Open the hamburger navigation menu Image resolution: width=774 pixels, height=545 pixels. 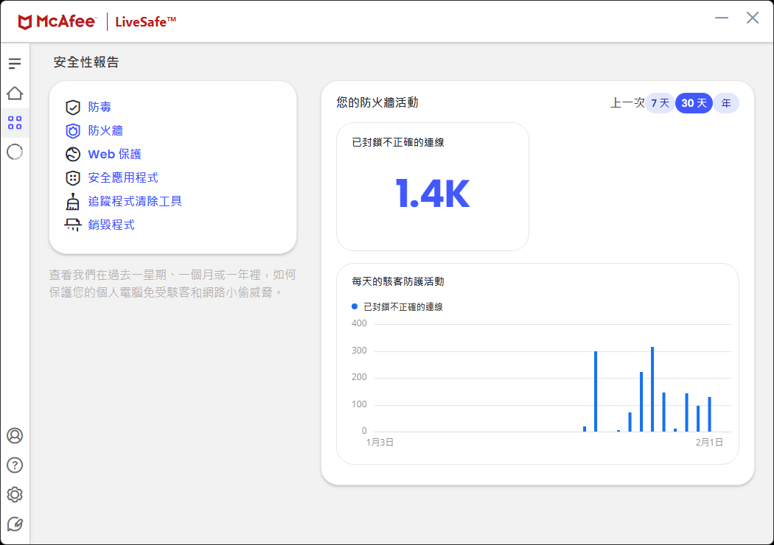pos(15,63)
